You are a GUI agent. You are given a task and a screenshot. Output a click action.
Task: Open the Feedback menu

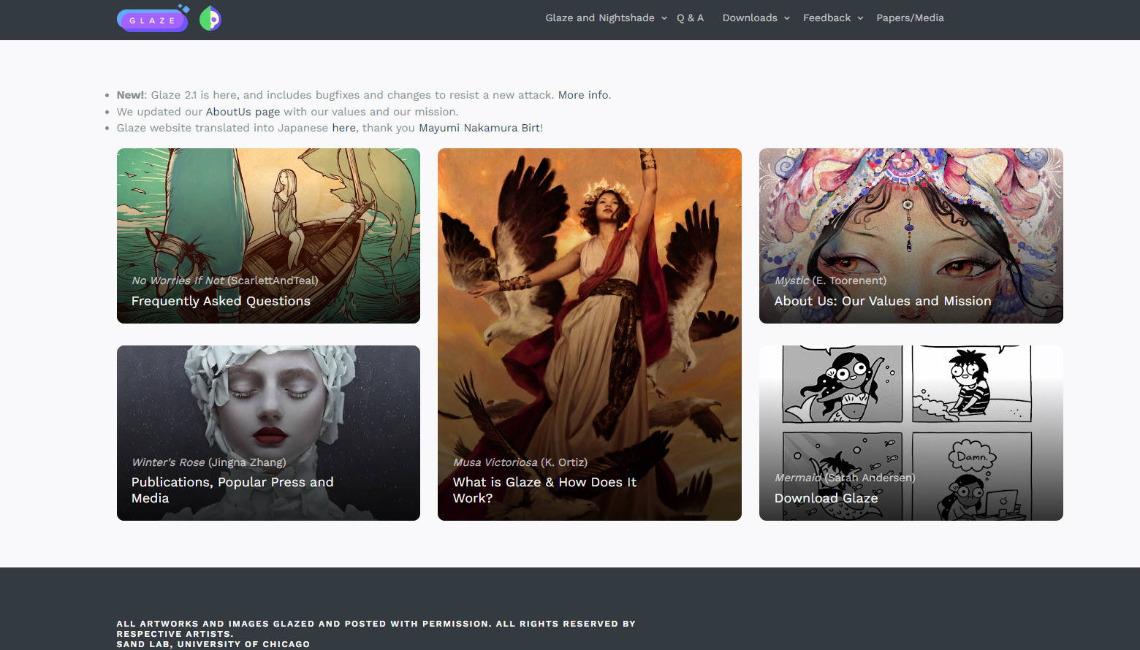(x=826, y=18)
